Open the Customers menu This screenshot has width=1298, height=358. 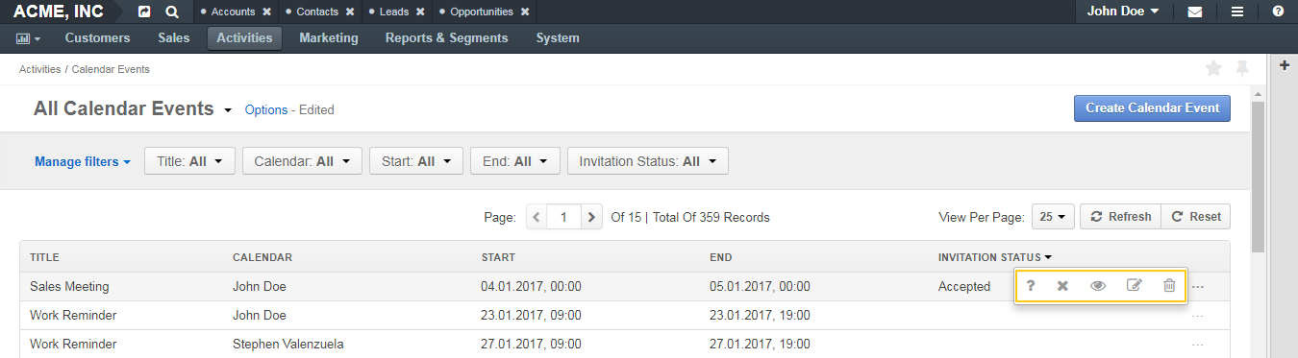pyautogui.click(x=97, y=38)
